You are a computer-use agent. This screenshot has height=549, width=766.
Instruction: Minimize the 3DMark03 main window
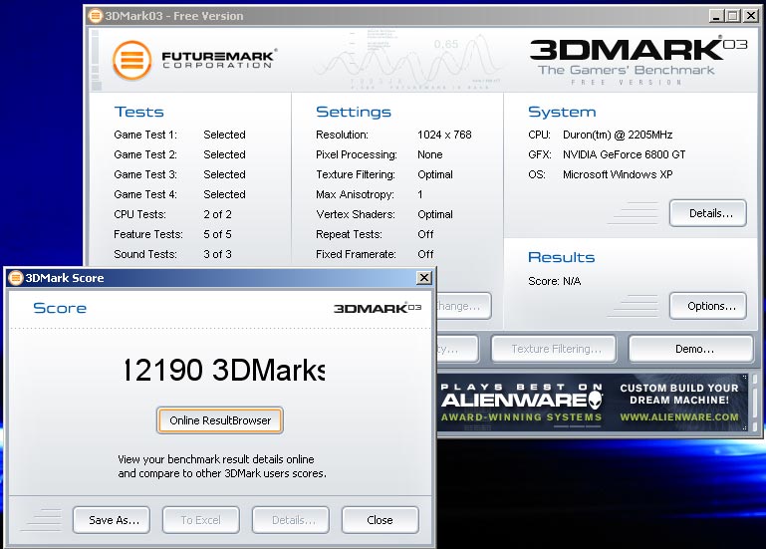point(715,16)
